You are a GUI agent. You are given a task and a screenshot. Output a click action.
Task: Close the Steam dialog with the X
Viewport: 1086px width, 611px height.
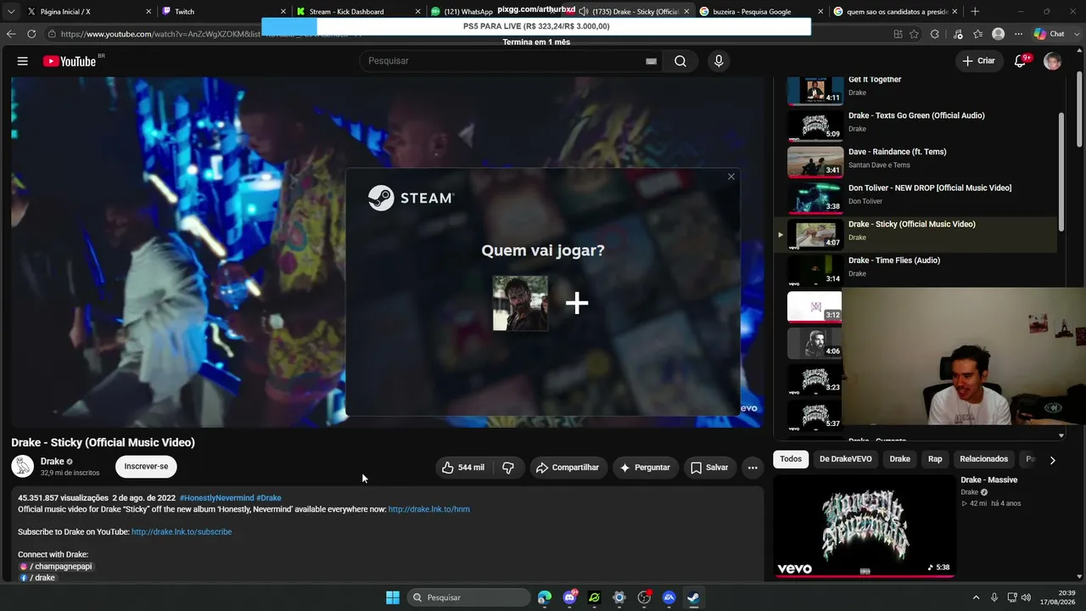point(731,177)
